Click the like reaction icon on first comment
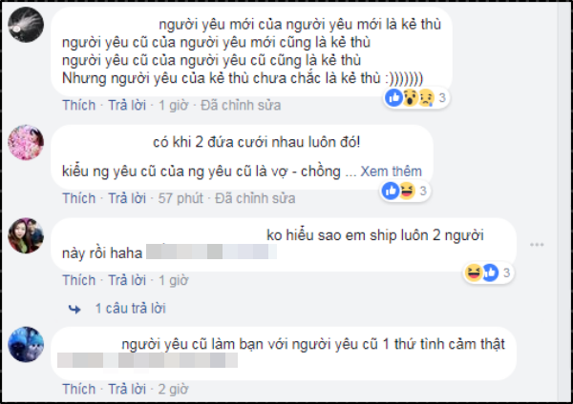The image size is (573, 404). coord(393,97)
